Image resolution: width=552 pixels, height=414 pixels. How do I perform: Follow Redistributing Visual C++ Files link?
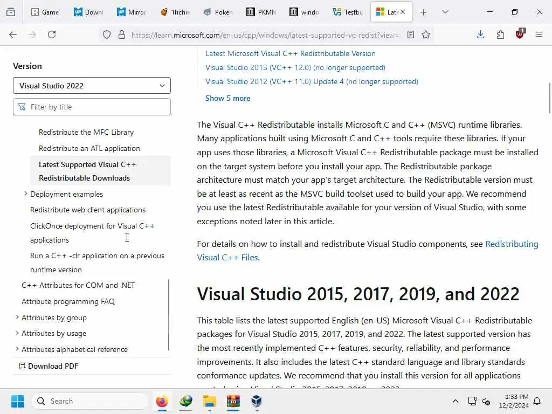pyautogui.click(x=512, y=244)
